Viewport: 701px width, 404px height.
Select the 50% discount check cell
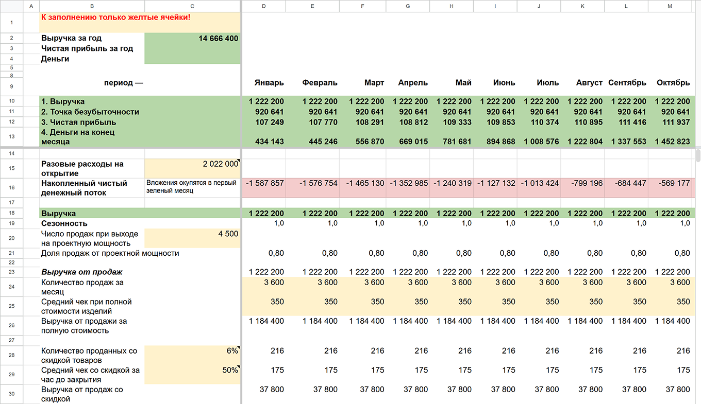click(x=192, y=375)
